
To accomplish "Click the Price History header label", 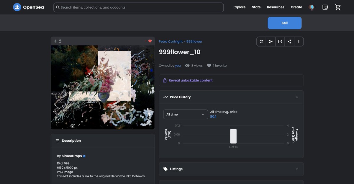I will (x=180, y=97).
